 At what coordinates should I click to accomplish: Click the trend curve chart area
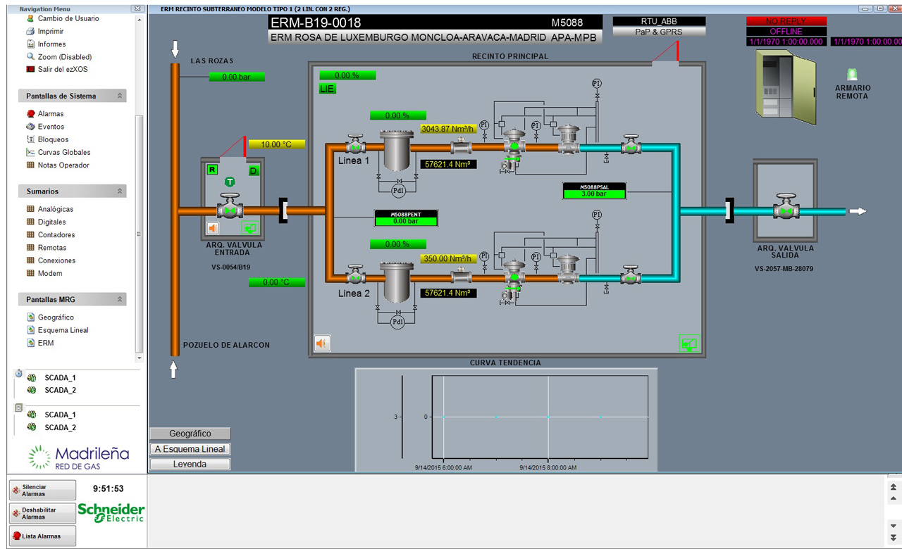point(540,417)
